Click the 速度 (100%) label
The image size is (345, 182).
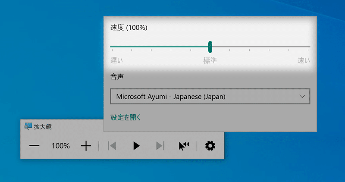coord(129,28)
